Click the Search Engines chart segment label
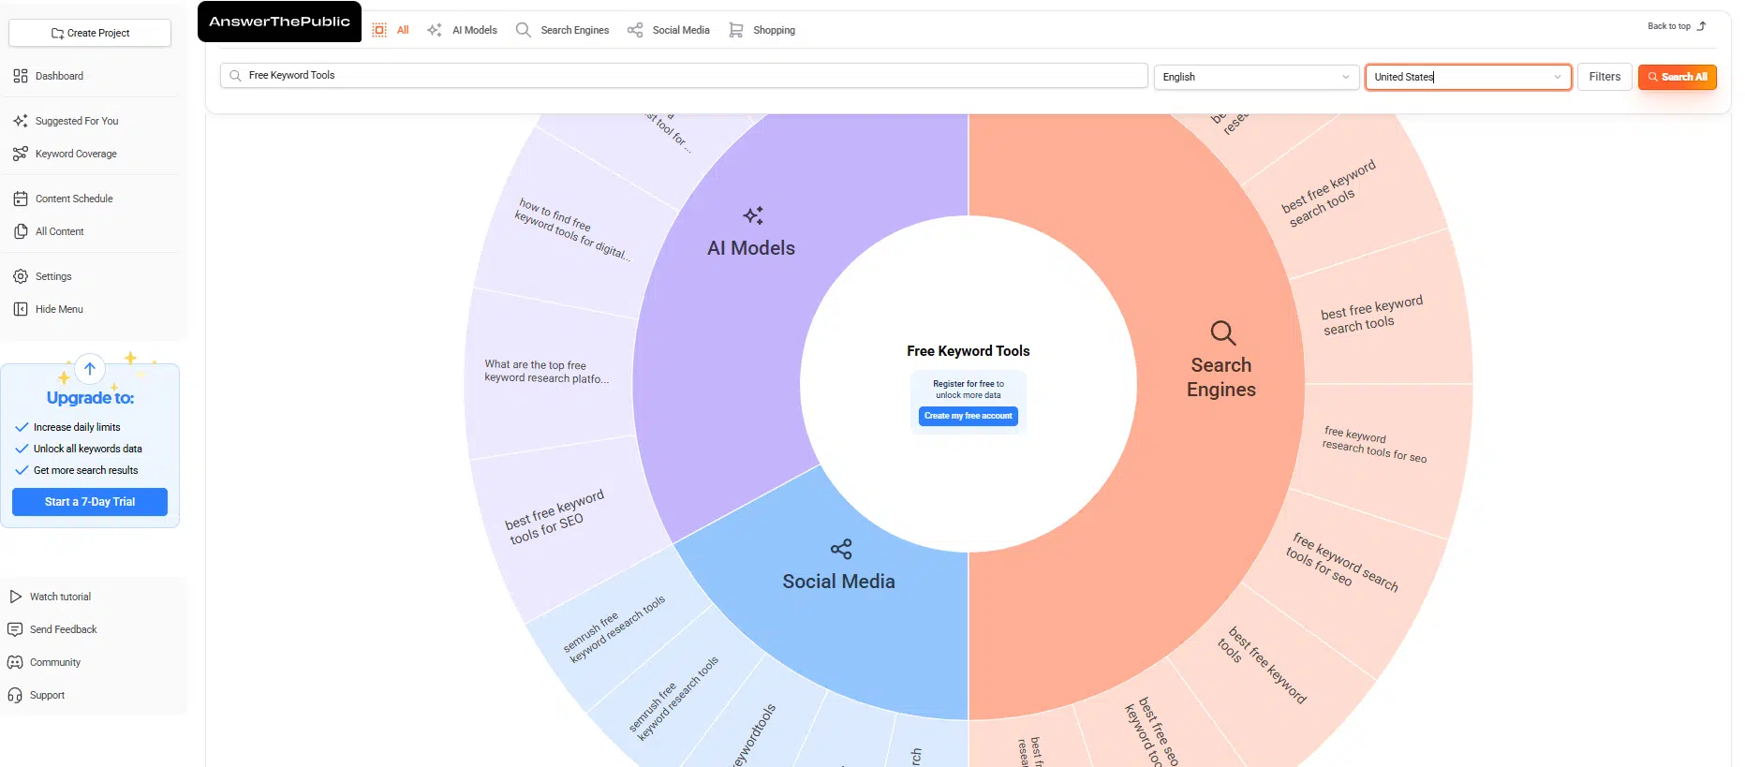 tap(1221, 377)
